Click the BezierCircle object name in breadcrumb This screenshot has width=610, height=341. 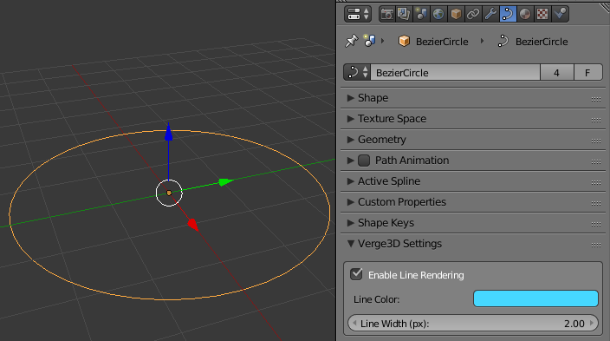442,42
